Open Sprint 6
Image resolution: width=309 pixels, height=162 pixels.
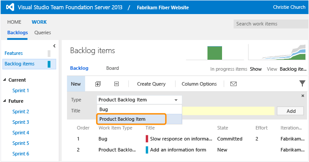[x=21, y=154]
